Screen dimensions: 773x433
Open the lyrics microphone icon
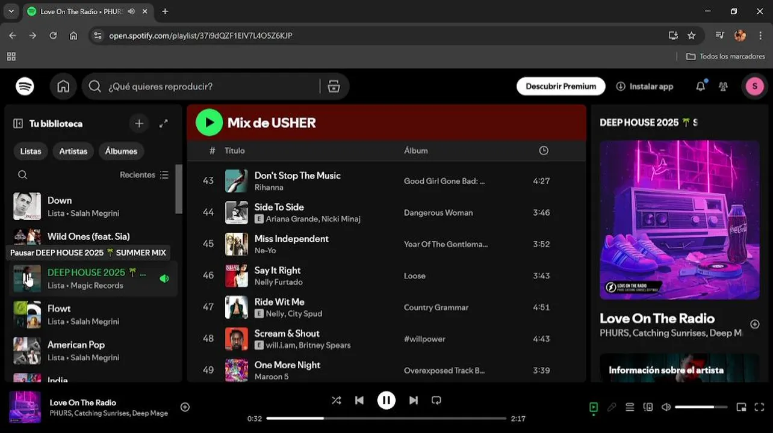point(612,407)
